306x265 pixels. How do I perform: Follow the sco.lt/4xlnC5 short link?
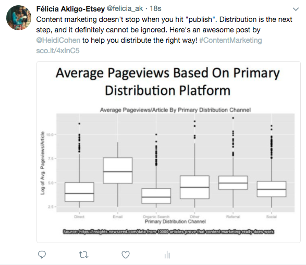58,51
